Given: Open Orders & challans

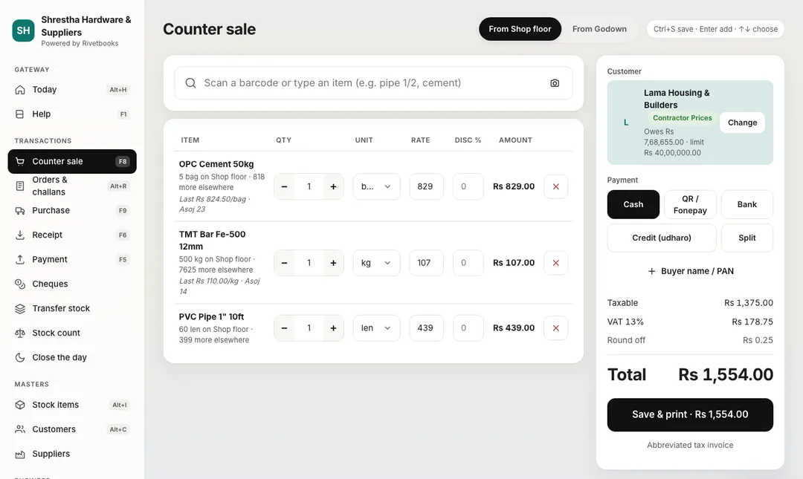Looking at the screenshot, I should 72,186.
